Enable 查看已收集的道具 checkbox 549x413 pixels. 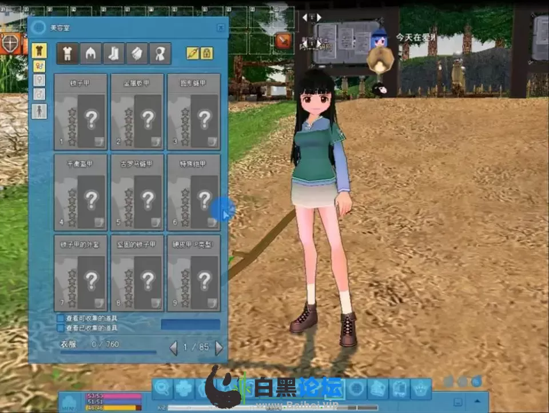61,328
